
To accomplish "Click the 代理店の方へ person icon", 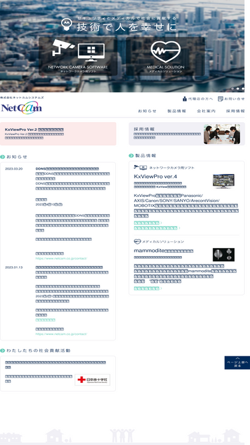I will click(x=185, y=99).
